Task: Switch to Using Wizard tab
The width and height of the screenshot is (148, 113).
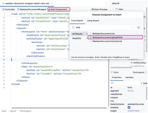Action: click(x=93, y=21)
